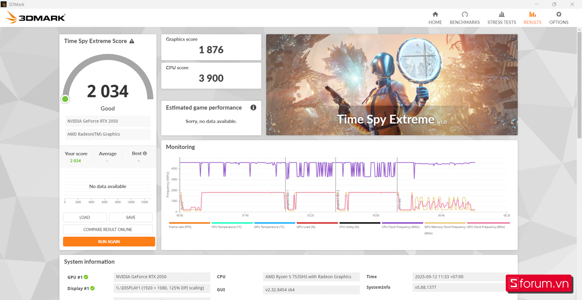
Task: Click the Monitoring heading
Action: coord(180,147)
